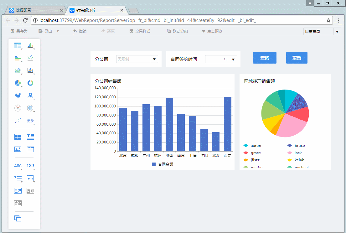The width and height of the screenshot is (346, 233).
Task: Click the bookmark star in address bar
Action: pos(328,20)
